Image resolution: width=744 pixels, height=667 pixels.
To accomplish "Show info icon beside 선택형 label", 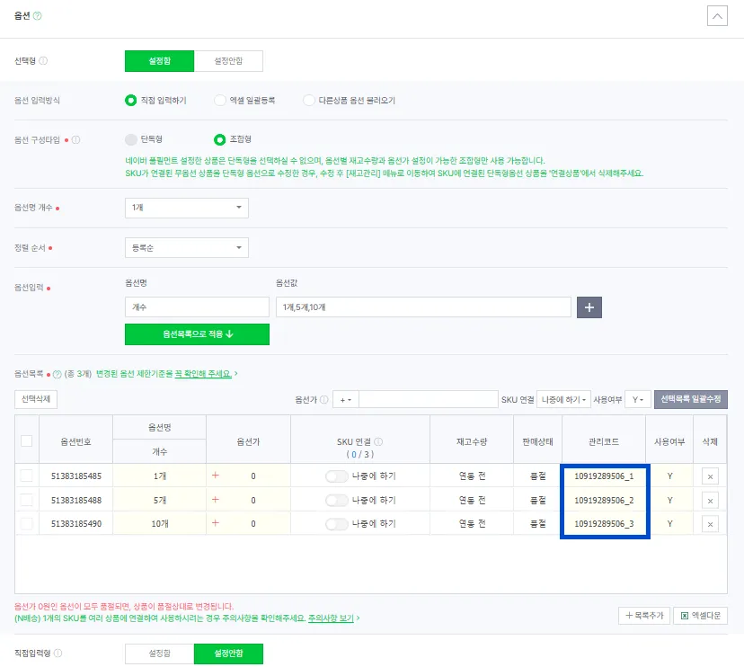I will point(43,61).
